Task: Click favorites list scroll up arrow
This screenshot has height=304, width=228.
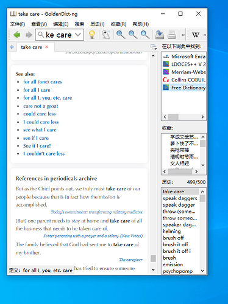Action: 203,137
